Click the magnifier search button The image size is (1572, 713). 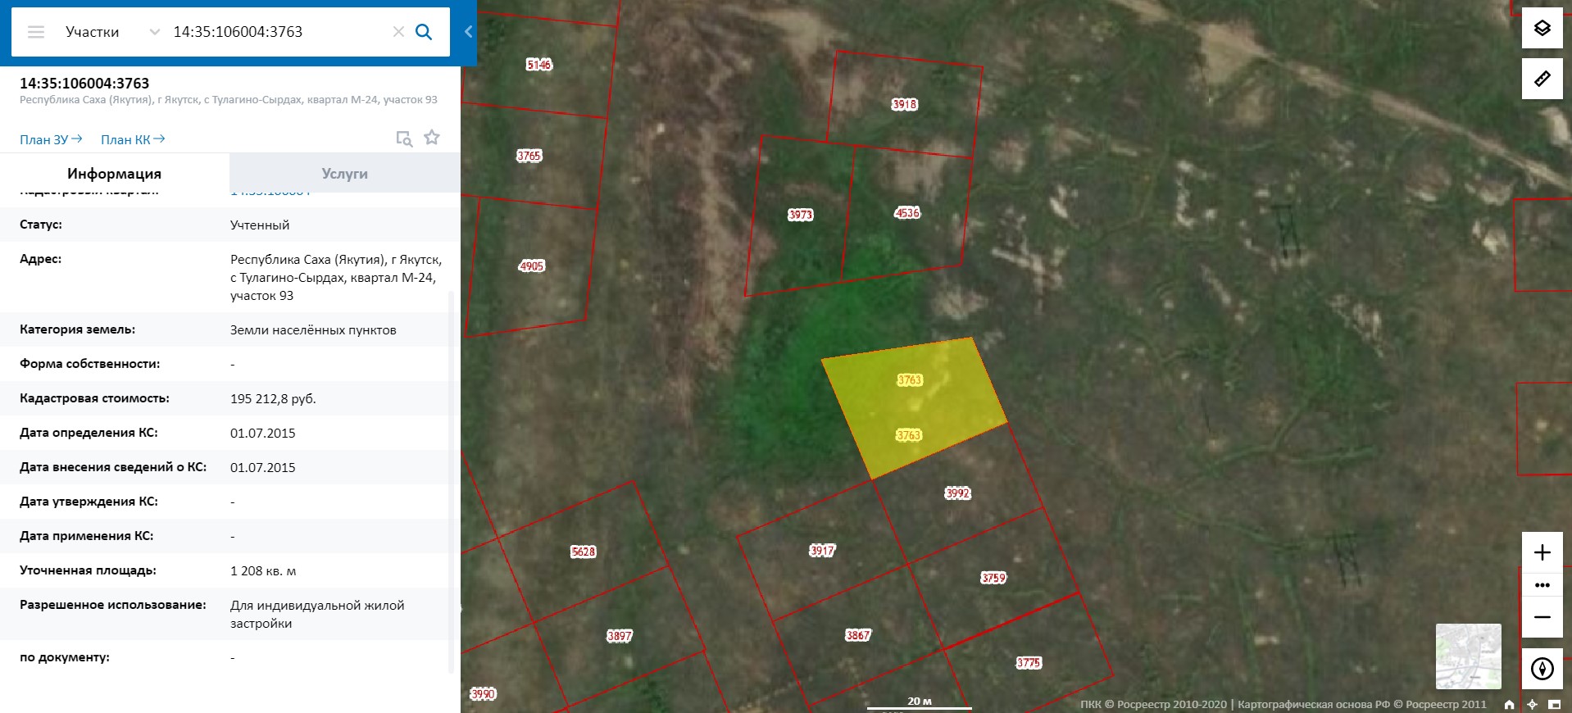click(x=424, y=32)
